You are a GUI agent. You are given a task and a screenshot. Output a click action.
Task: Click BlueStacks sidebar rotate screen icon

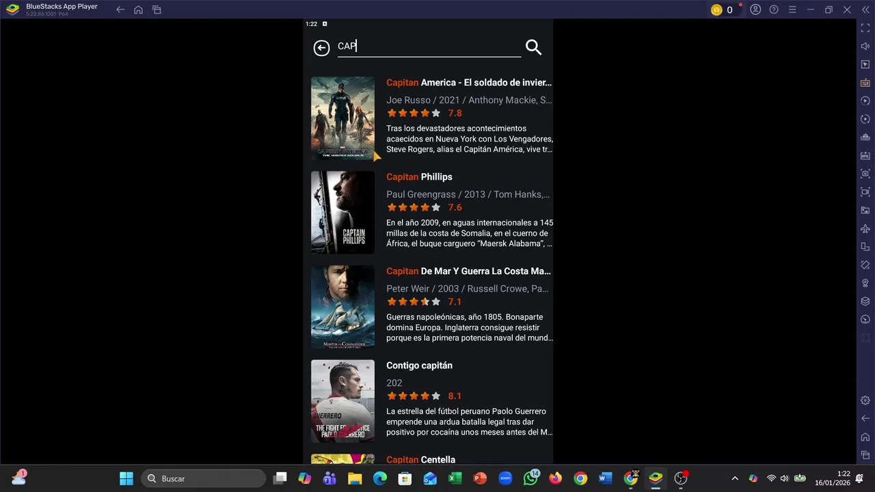865,247
